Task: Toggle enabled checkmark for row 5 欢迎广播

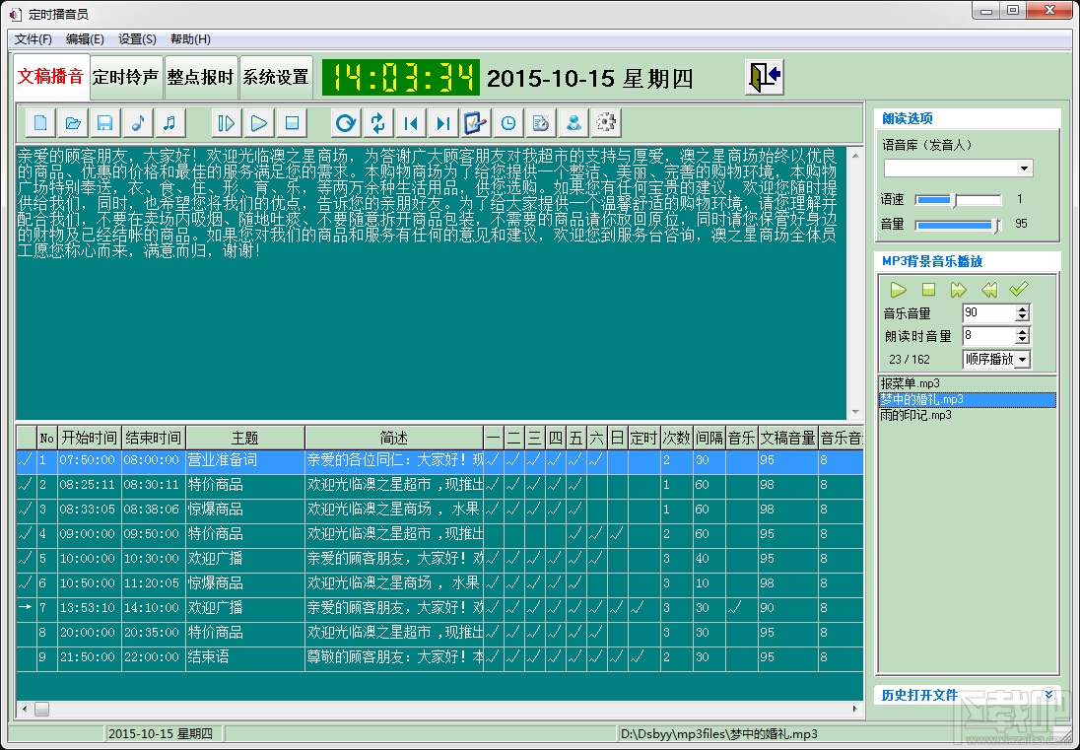Action: click(26, 559)
